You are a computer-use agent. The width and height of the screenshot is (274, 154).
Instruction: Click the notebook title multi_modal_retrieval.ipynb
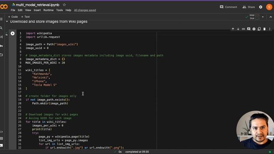point(37,5)
